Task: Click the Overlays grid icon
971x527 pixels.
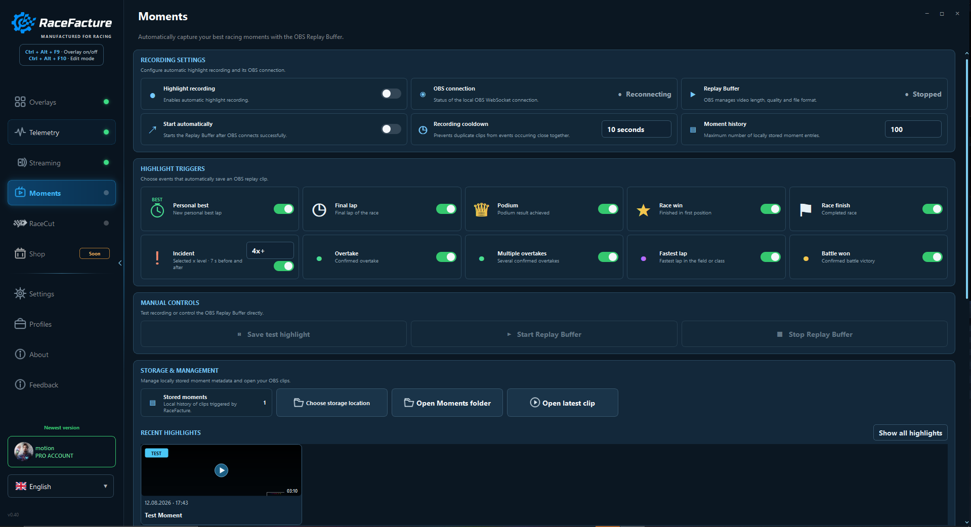Action: 20,102
